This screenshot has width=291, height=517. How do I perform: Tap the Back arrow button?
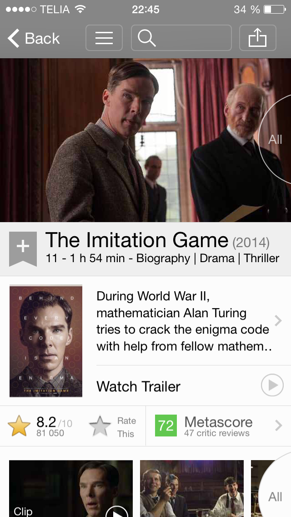click(x=34, y=38)
